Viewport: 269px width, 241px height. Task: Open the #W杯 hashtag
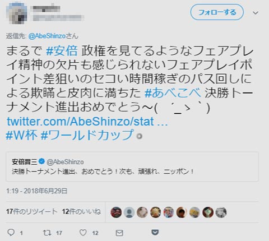pyautogui.click(x=21, y=135)
